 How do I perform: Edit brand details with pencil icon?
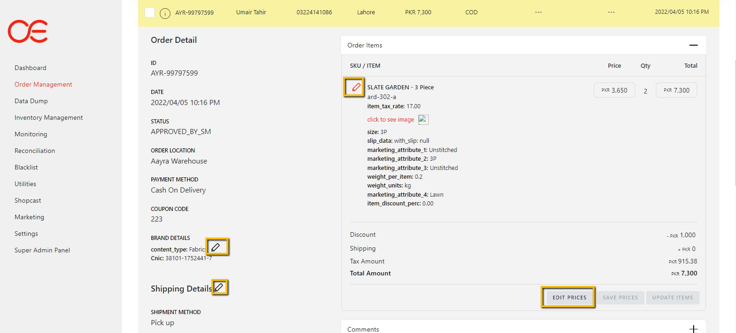tap(216, 247)
